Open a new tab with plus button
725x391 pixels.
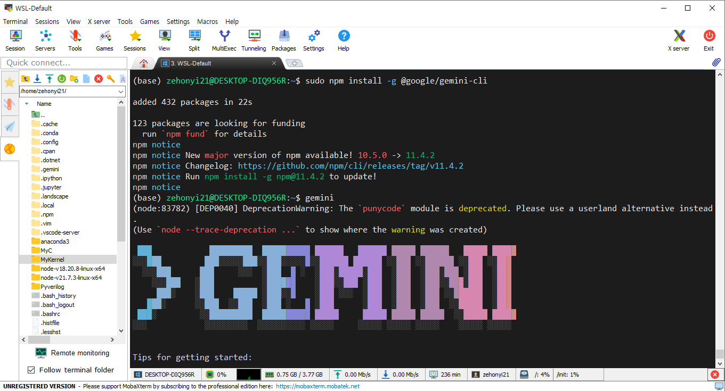(x=294, y=63)
